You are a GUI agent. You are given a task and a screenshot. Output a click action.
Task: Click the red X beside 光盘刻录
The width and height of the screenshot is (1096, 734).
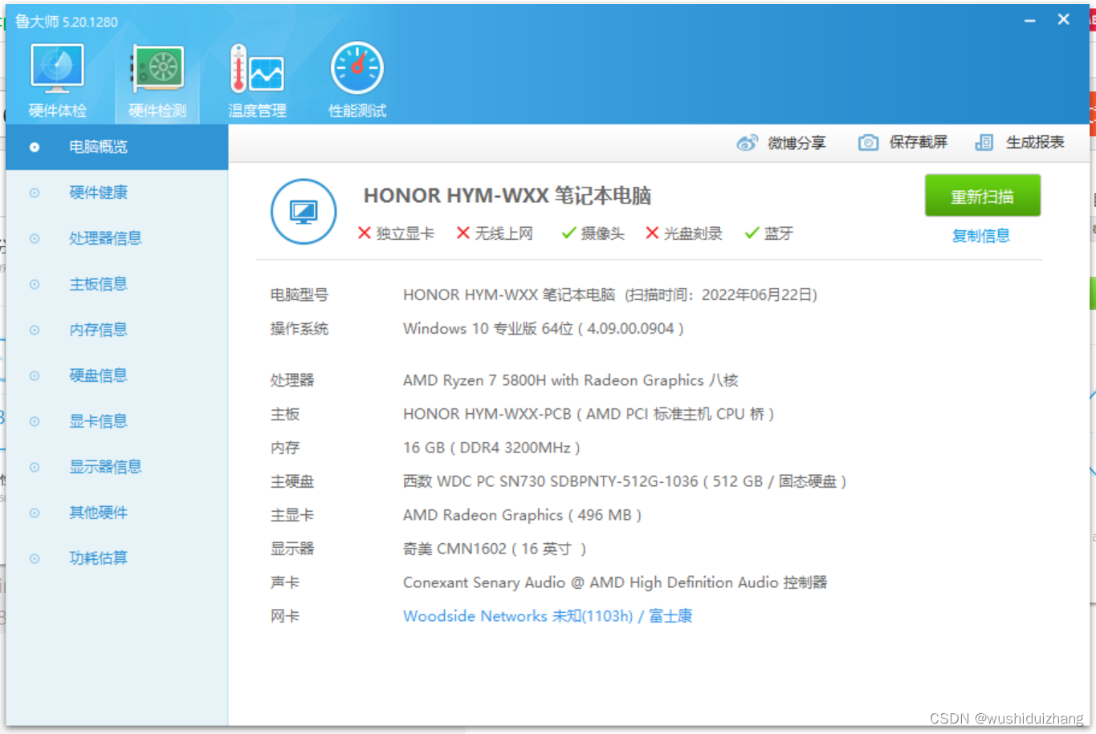[x=652, y=233]
